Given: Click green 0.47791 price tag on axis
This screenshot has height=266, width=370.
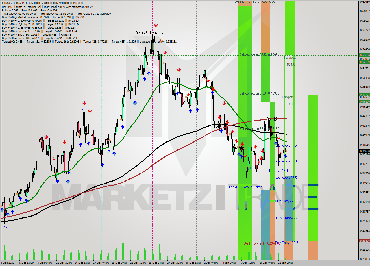Looking at the screenshot, I should click(x=364, y=95).
